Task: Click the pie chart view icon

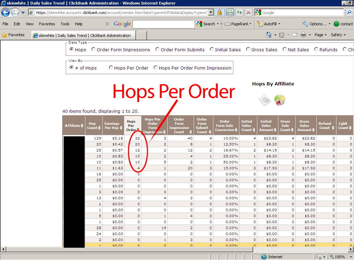Action: tap(280, 100)
